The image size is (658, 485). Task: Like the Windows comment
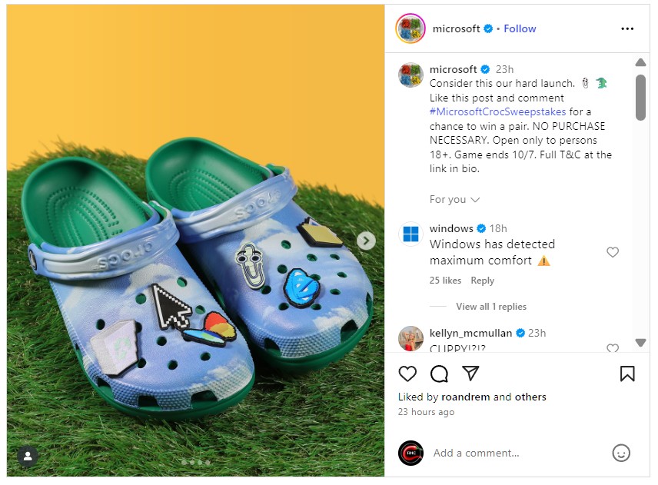613,252
